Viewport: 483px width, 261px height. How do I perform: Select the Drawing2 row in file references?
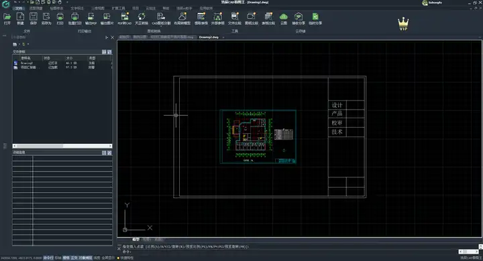pos(62,63)
